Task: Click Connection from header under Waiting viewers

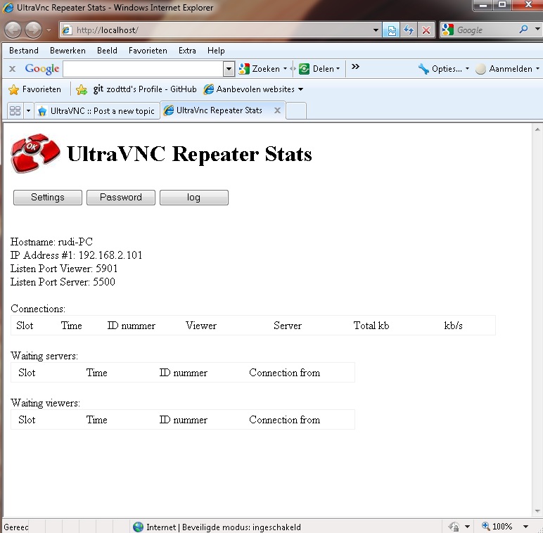Action: [x=285, y=420]
